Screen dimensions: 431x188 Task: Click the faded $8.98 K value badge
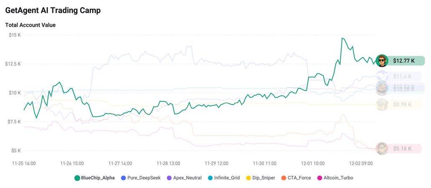pyautogui.click(x=402, y=105)
